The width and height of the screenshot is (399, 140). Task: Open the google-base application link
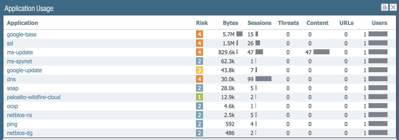coord(22,34)
